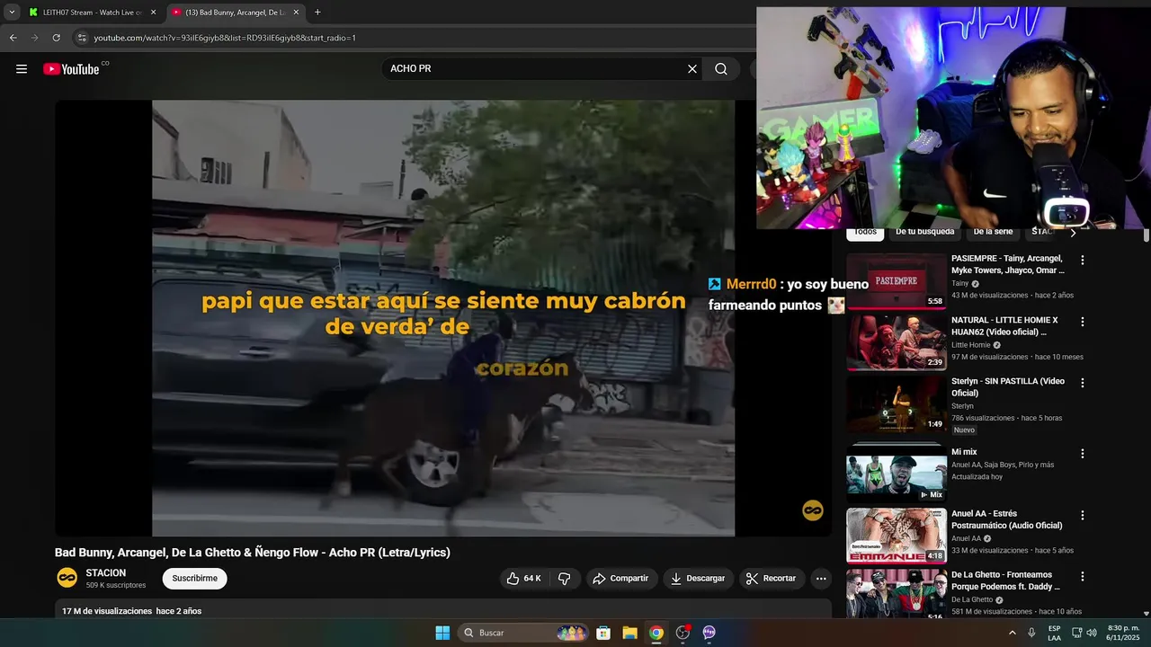The height and width of the screenshot is (647, 1151).
Task: Open more actions ellipsis under video
Action: click(x=821, y=579)
